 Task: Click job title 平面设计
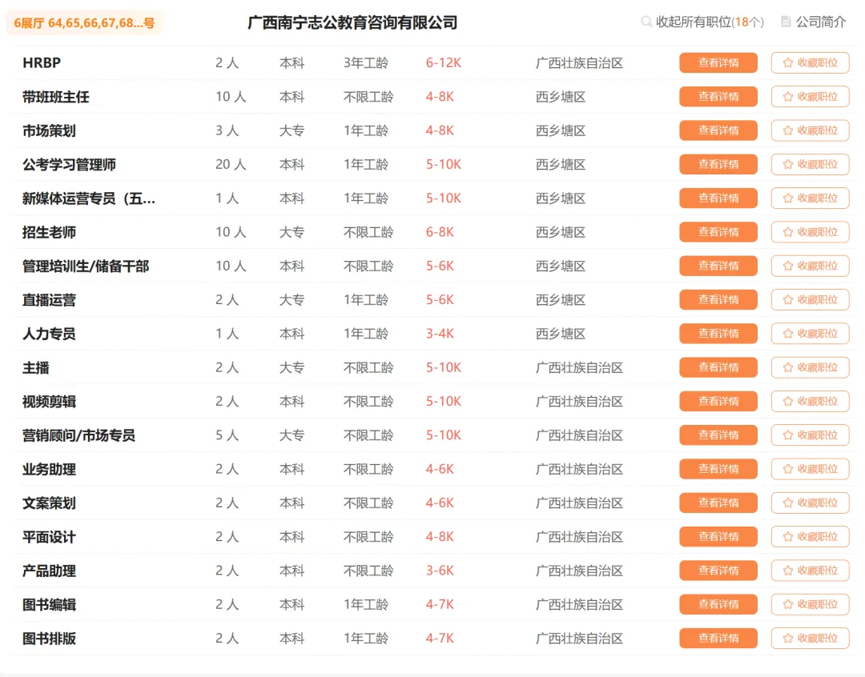pos(49,537)
